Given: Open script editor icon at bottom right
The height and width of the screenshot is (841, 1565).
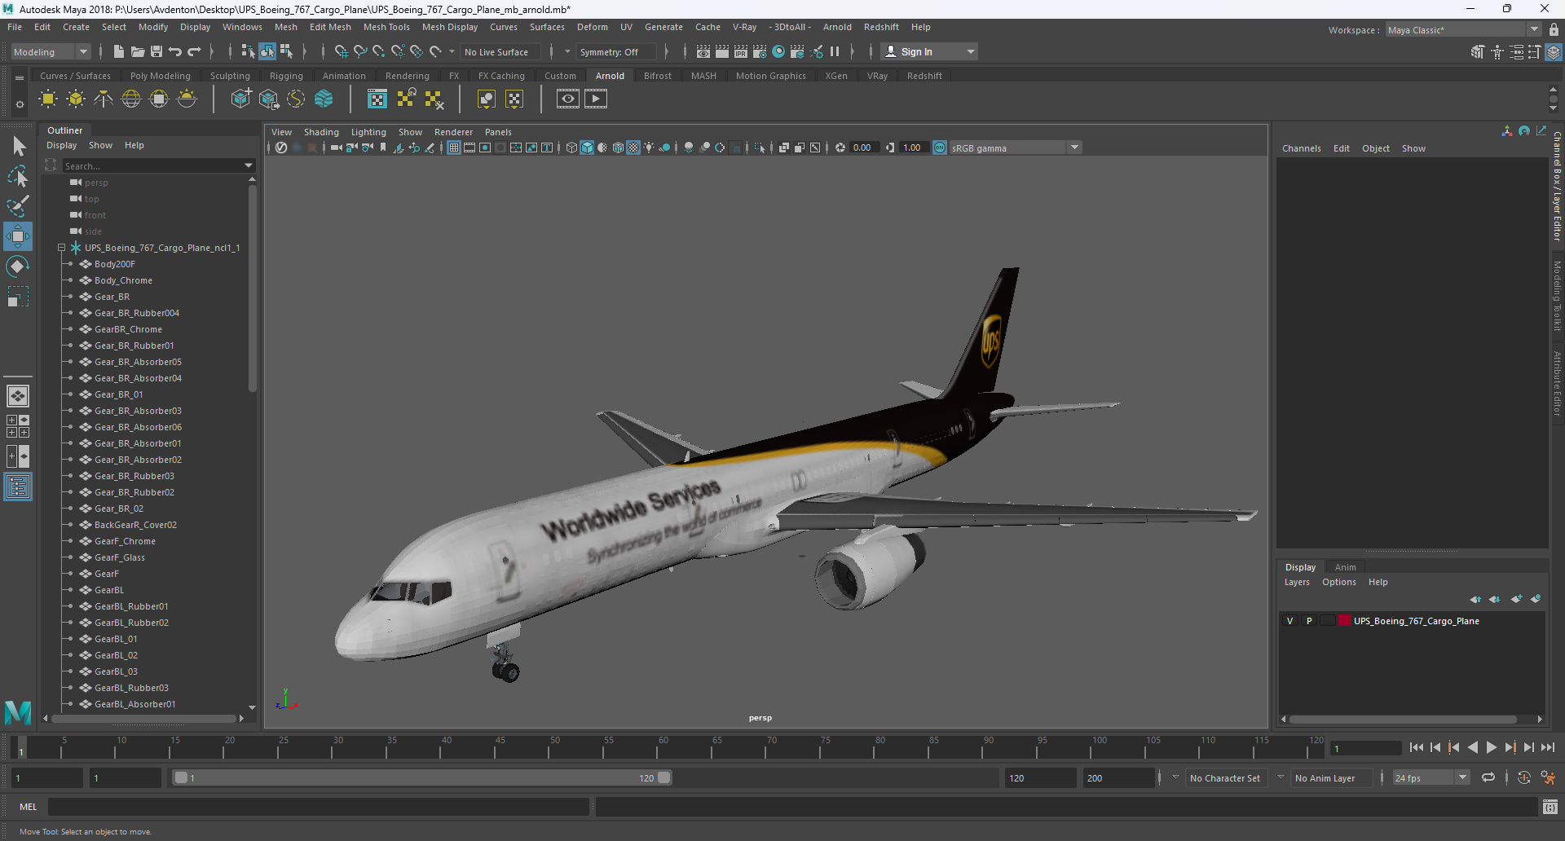Looking at the screenshot, I should (1550, 807).
